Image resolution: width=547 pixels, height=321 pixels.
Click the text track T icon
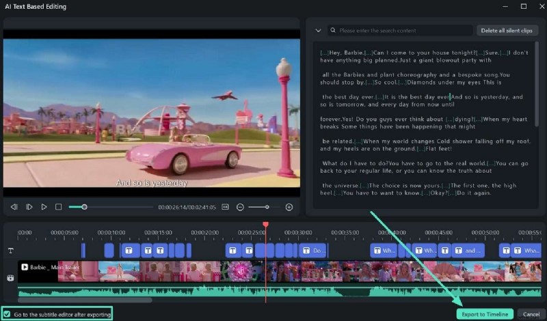pyautogui.click(x=10, y=251)
